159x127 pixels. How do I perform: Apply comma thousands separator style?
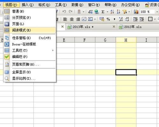[114, 19]
